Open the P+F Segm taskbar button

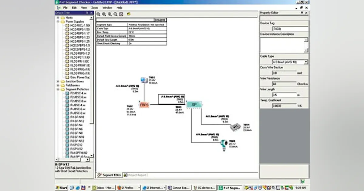click(230, 188)
